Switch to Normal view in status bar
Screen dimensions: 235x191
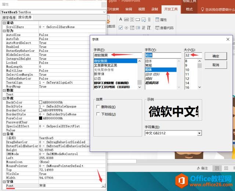217,168
